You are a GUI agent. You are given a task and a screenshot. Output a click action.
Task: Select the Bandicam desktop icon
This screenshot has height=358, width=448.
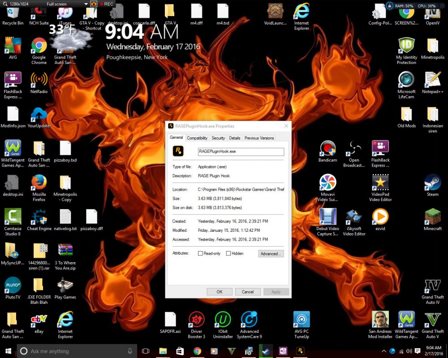(x=328, y=151)
